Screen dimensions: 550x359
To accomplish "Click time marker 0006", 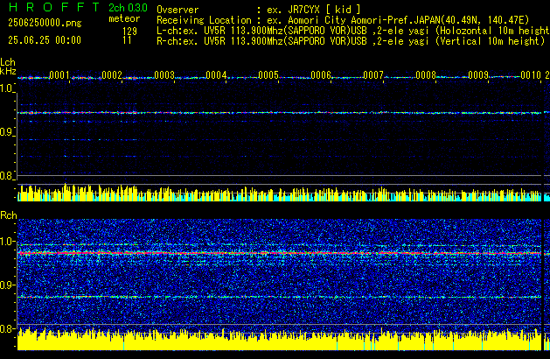I will tap(321, 74).
